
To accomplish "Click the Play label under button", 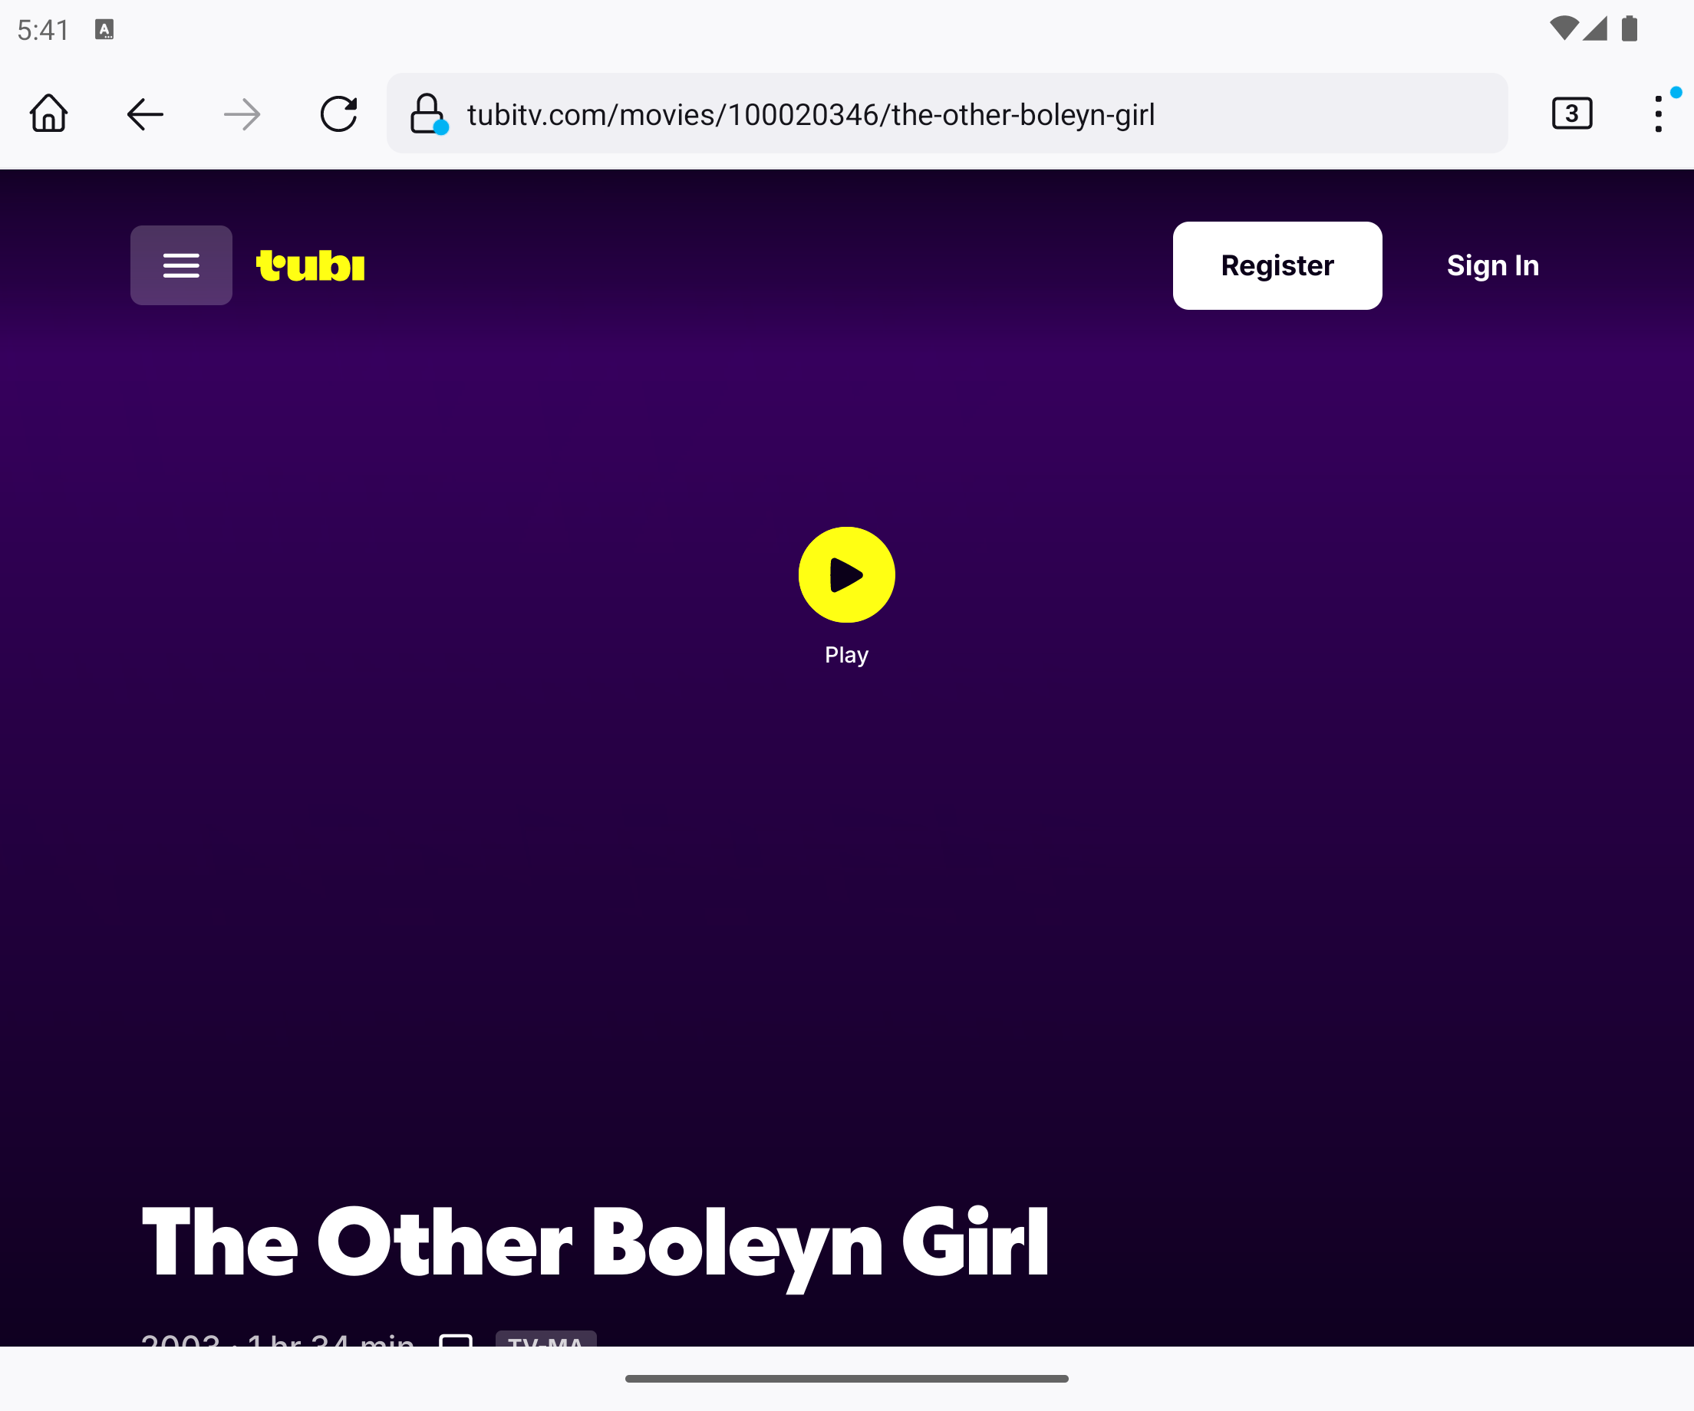I will (x=846, y=655).
